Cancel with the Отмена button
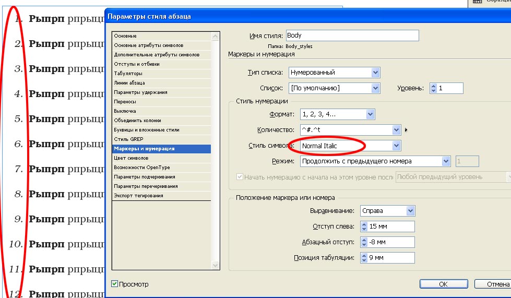 click(492, 284)
